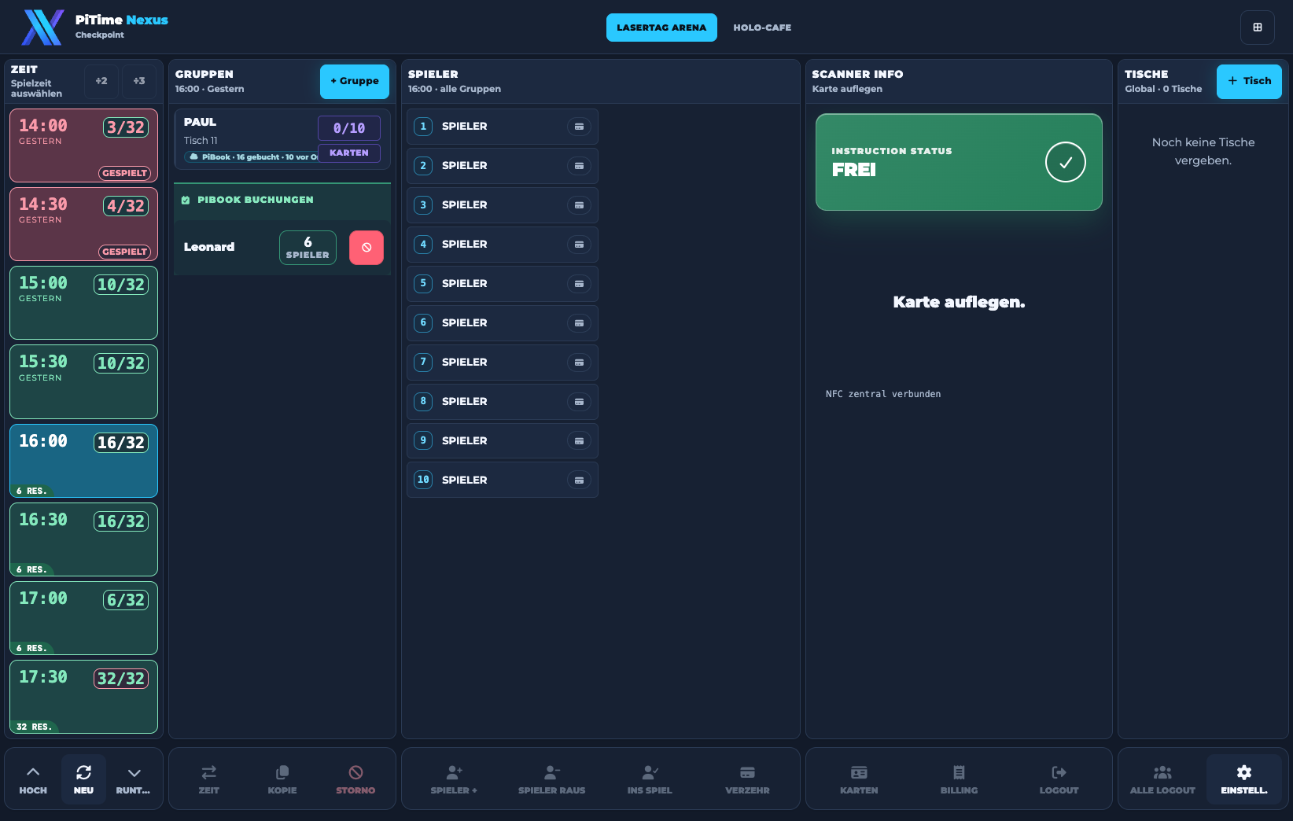The width and height of the screenshot is (1293, 821).
Task: Click the grid layout icon in header
Action: [1257, 28]
